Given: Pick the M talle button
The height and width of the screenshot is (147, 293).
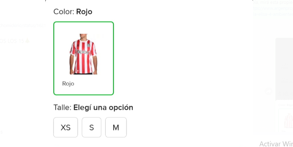Looking at the screenshot, I should coord(116,128).
